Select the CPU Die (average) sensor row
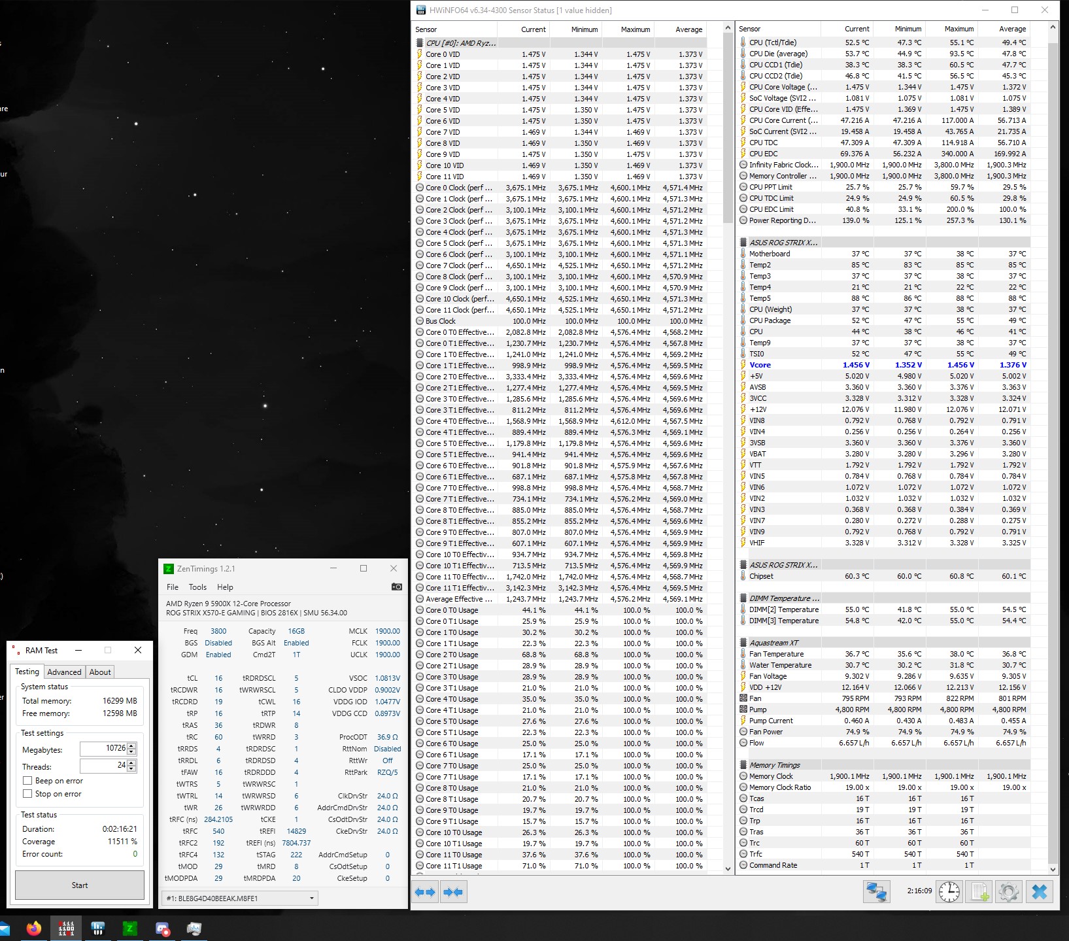The height and width of the screenshot is (941, 1069). click(x=883, y=54)
